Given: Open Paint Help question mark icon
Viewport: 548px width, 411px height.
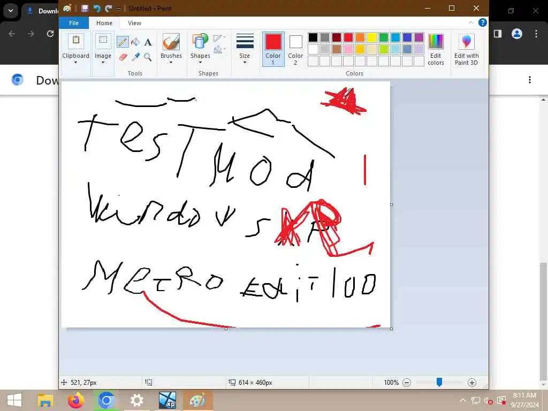Looking at the screenshot, I should point(482,22).
